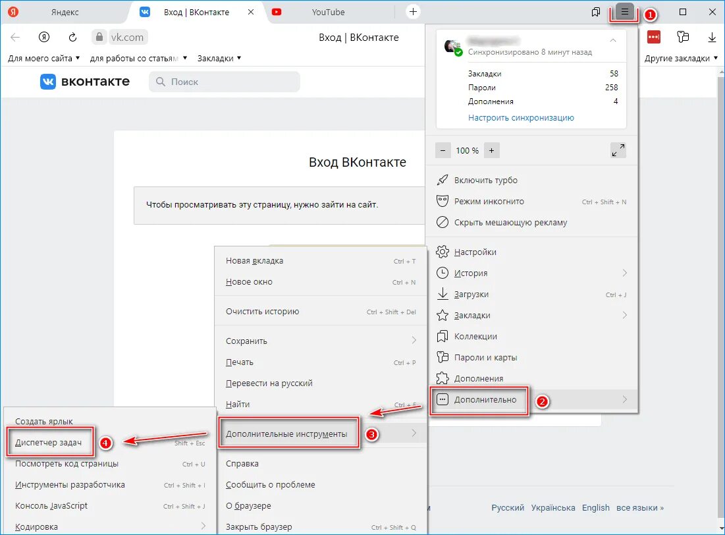Switch language to 'Русский'
The width and height of the screenshot is (725, 535).
(x=508, y=508)
